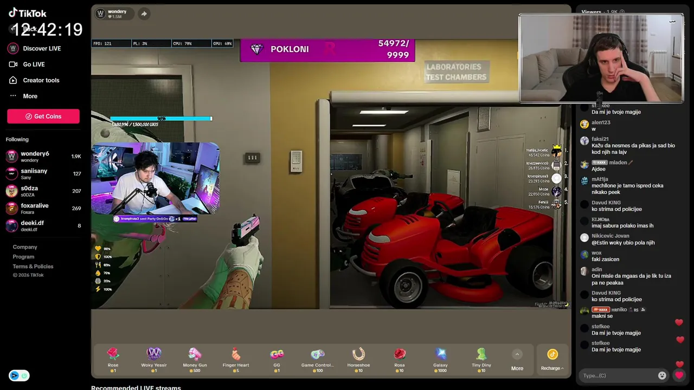The image size is (694, 390).
Task: Click the chat message input field
Action: point(618,375)
